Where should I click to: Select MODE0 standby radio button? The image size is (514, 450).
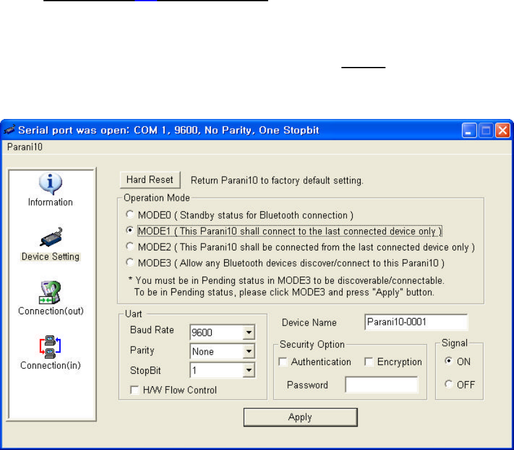click(130, 214)
